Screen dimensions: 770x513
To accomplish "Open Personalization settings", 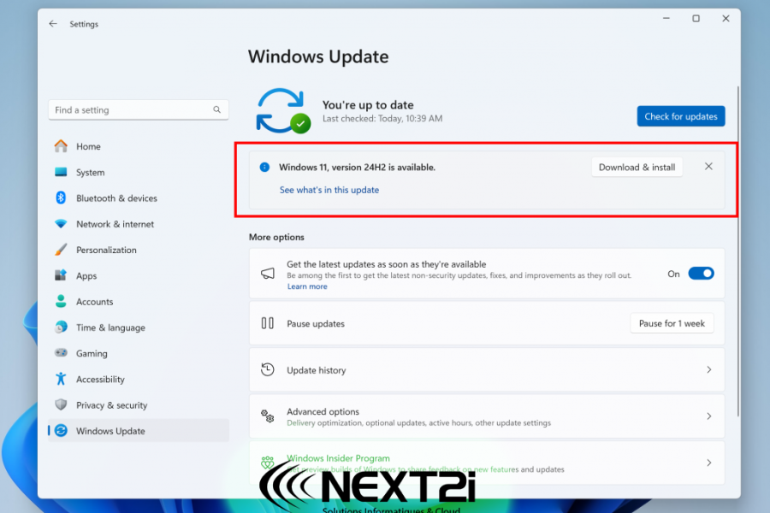I will (x=139, y=250).
